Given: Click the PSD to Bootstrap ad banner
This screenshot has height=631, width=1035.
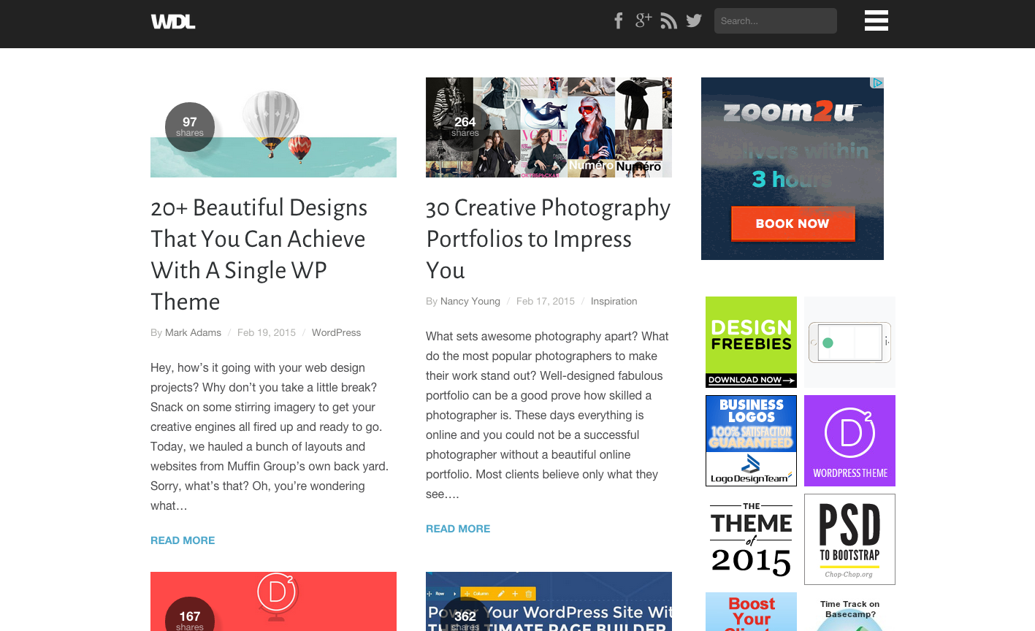Looking at the screenshot, I should tap(849, 539).
